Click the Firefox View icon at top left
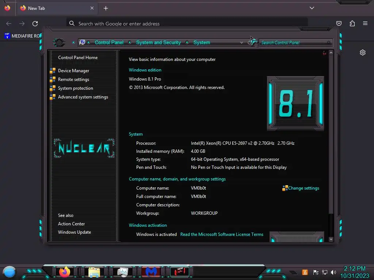Screen dimensions: 374x280 click(x=7, y=8)
